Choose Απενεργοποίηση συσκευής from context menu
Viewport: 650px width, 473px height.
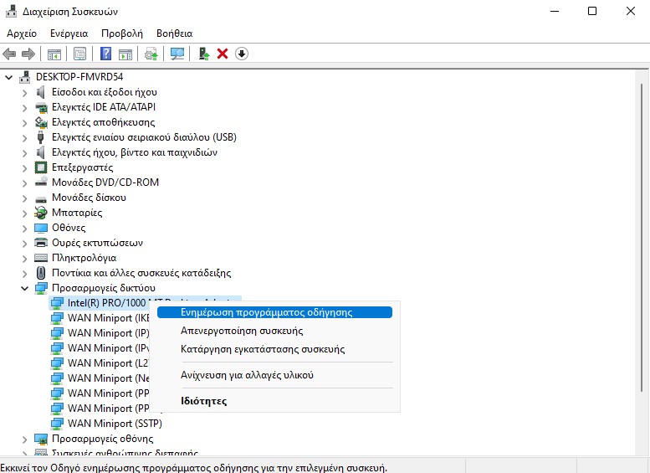pyautogui.click(x=274, y=331)
